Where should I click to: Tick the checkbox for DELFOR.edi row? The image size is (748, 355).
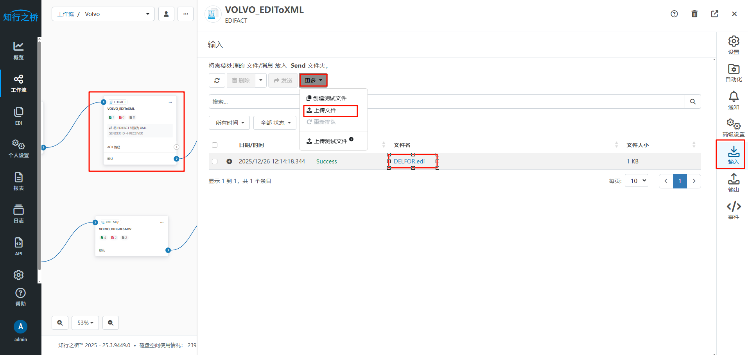(215, 161)
